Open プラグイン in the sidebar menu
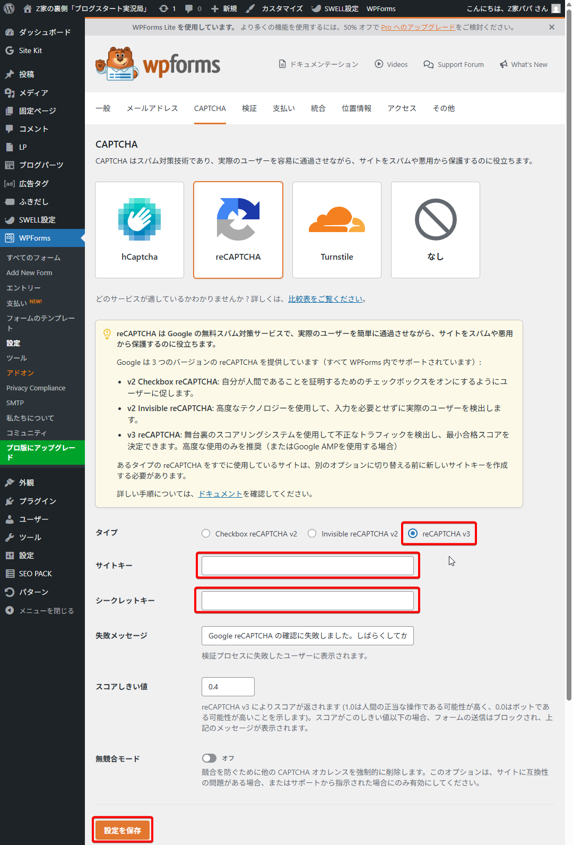Viewport: 573px width, 845px height. (37, 501)
